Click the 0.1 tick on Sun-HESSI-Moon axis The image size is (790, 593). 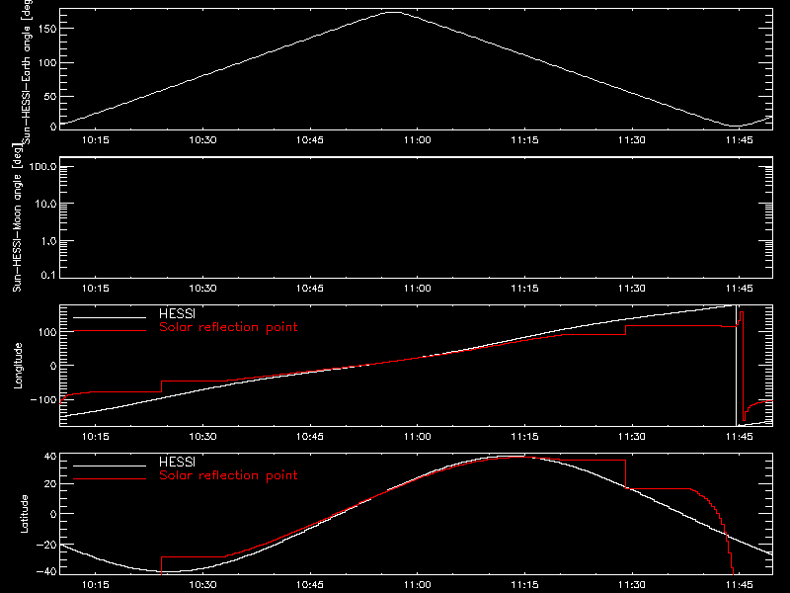click(x=48, y=275)
